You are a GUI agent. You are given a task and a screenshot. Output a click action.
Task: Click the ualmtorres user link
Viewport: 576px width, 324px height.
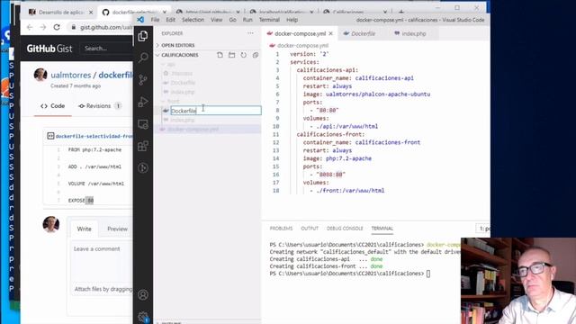70,75
